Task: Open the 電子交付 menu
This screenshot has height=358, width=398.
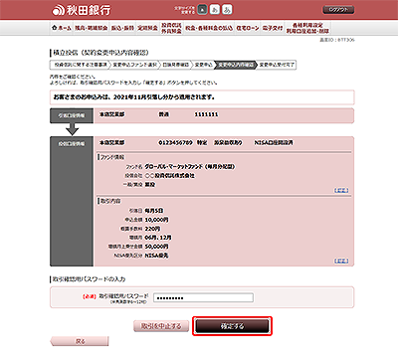Action: [273, 28]
